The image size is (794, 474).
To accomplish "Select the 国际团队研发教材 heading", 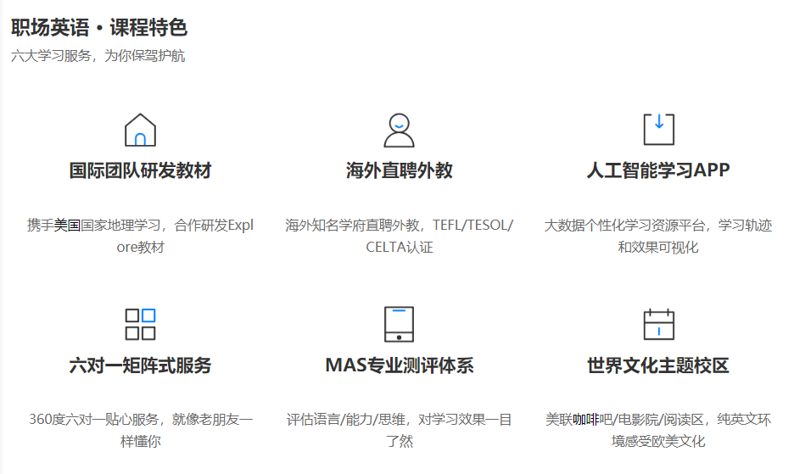I will pos(140,170).
